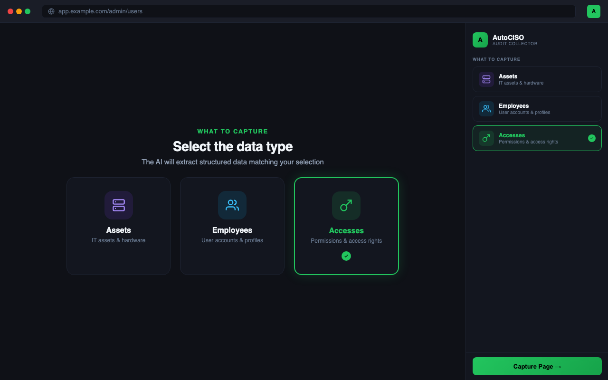
Task: Click the Assets icon in the sidebar panel
Action: [486, 79]
